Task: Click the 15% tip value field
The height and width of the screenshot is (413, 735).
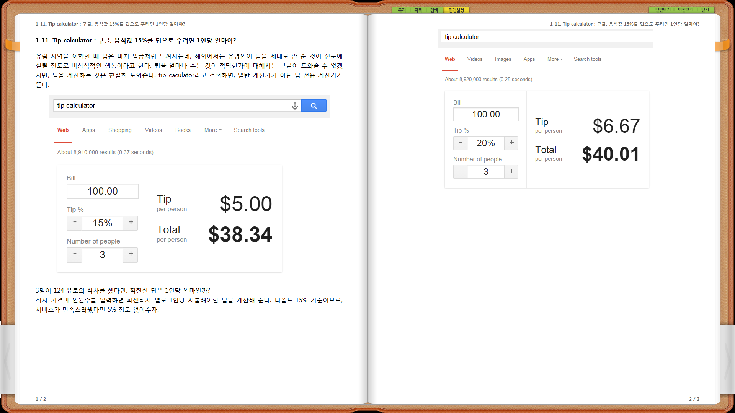Action: pyautogui.click(x=102, y=223)
